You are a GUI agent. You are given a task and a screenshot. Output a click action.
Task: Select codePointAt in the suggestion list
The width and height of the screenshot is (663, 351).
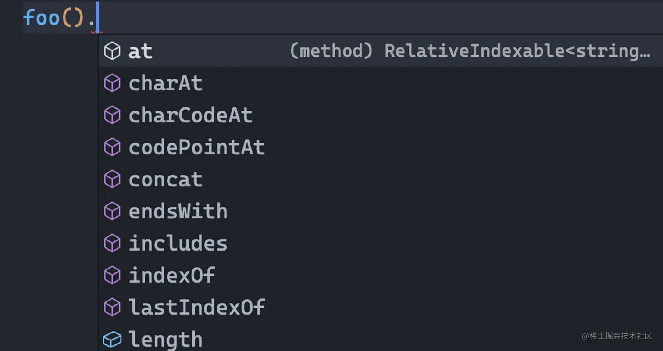click(x=381, y=147)
